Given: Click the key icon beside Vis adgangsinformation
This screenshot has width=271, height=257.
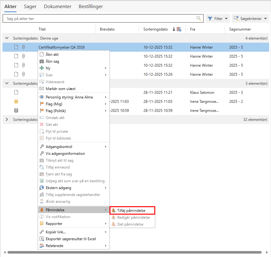Looking at the screenshot, I should 42,154.
